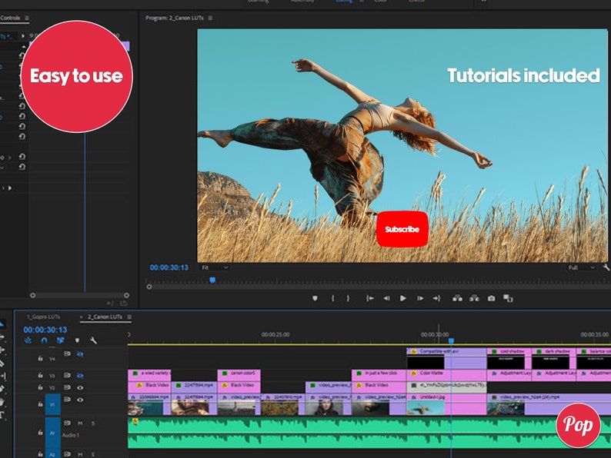This screenshot has width=611, height=458.
Task: Click the Play button in Program monitor
Action: point(403,298)
